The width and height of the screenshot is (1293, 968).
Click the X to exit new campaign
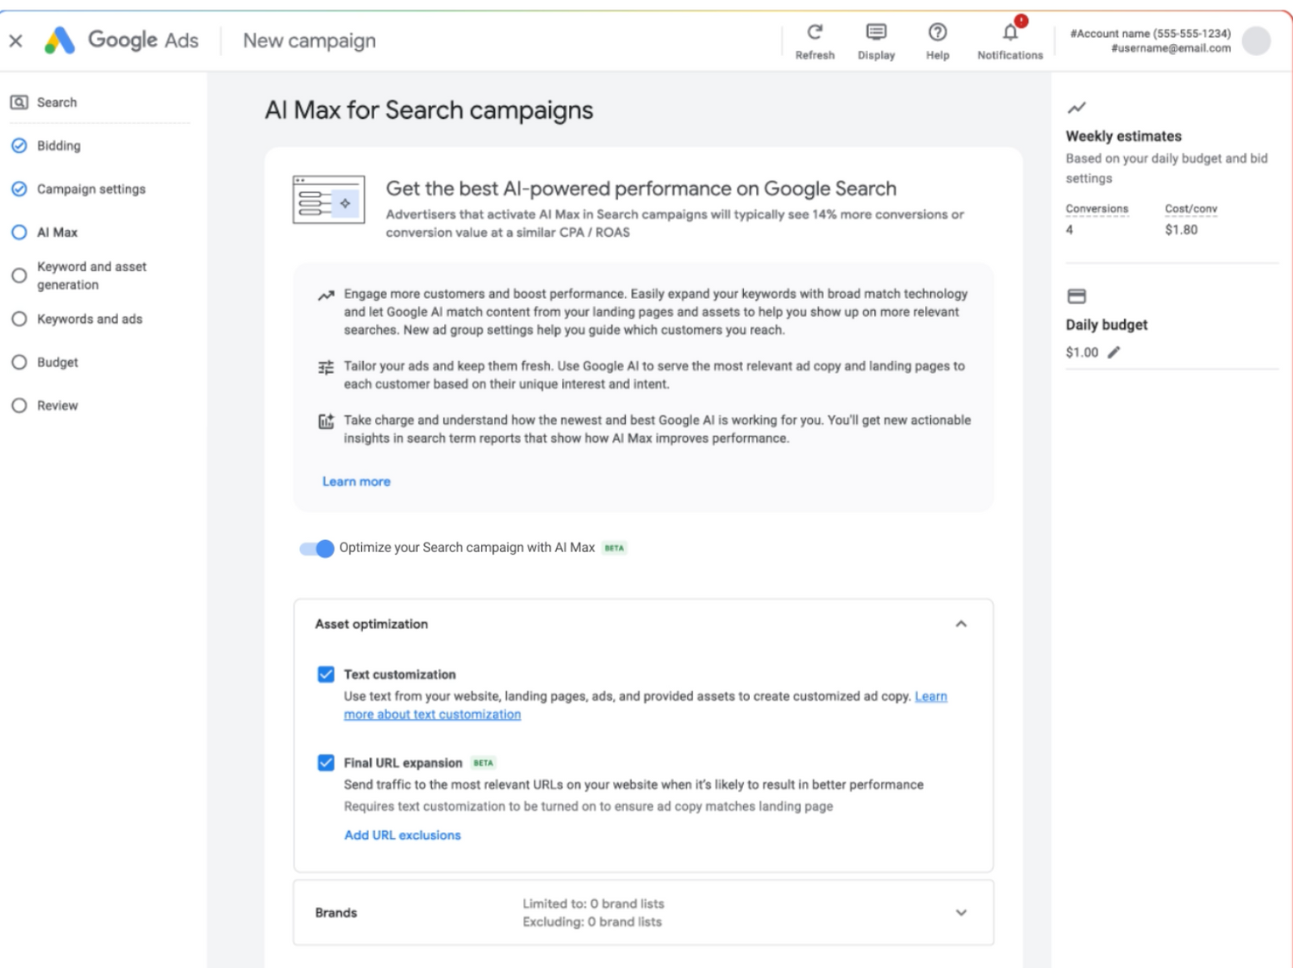[x=16, y=40]
